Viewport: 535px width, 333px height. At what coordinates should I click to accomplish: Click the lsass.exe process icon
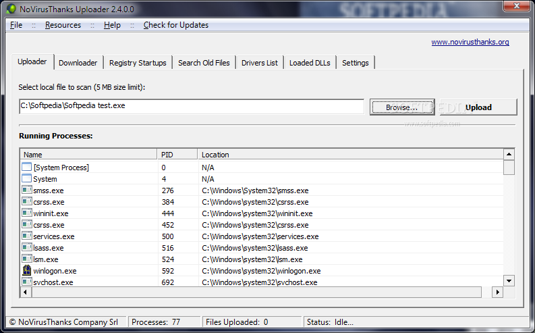(26, 247)
